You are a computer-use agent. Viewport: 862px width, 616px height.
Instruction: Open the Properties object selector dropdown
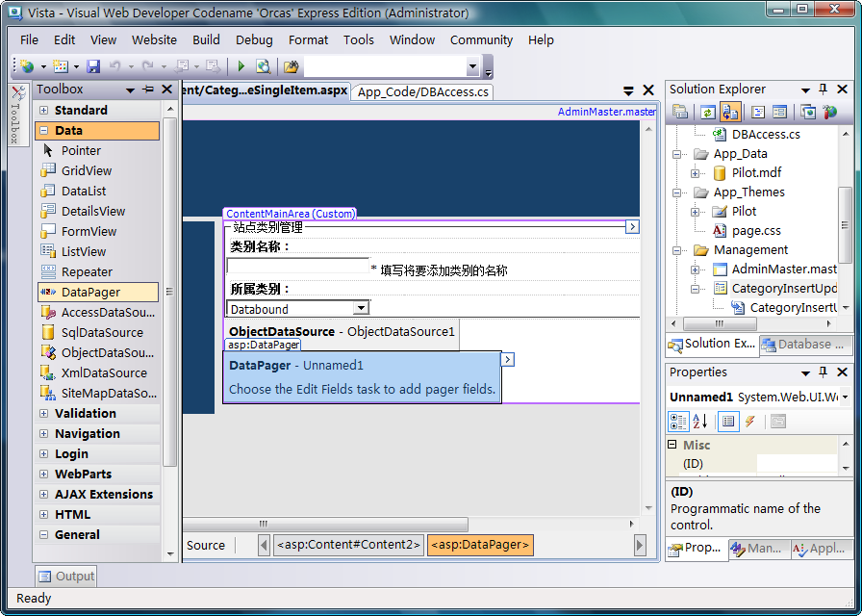pyautogui.click(x=845, y=398)
